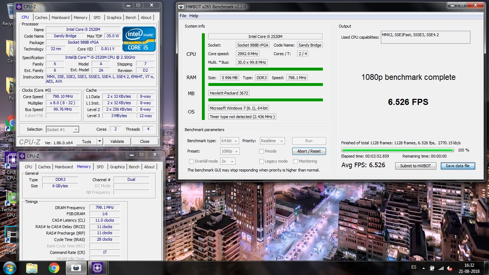Click the disabled Run button
The image size is (489, 275).
click(x=309, y=141)
